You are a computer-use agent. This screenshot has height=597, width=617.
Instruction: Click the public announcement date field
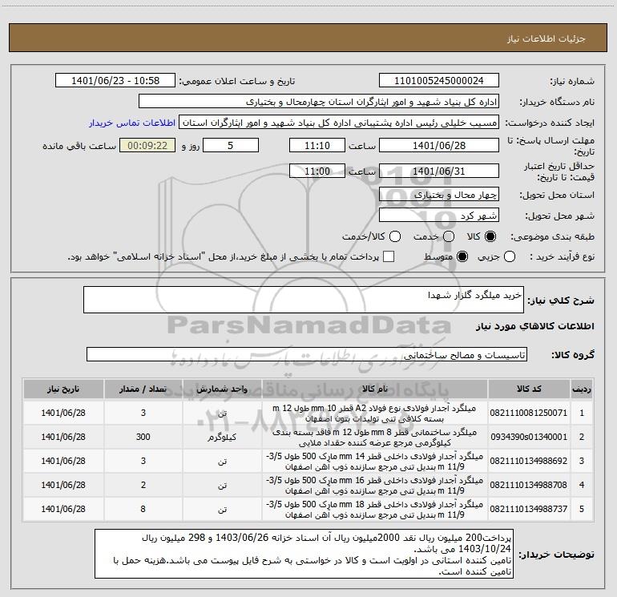(115, 81)
